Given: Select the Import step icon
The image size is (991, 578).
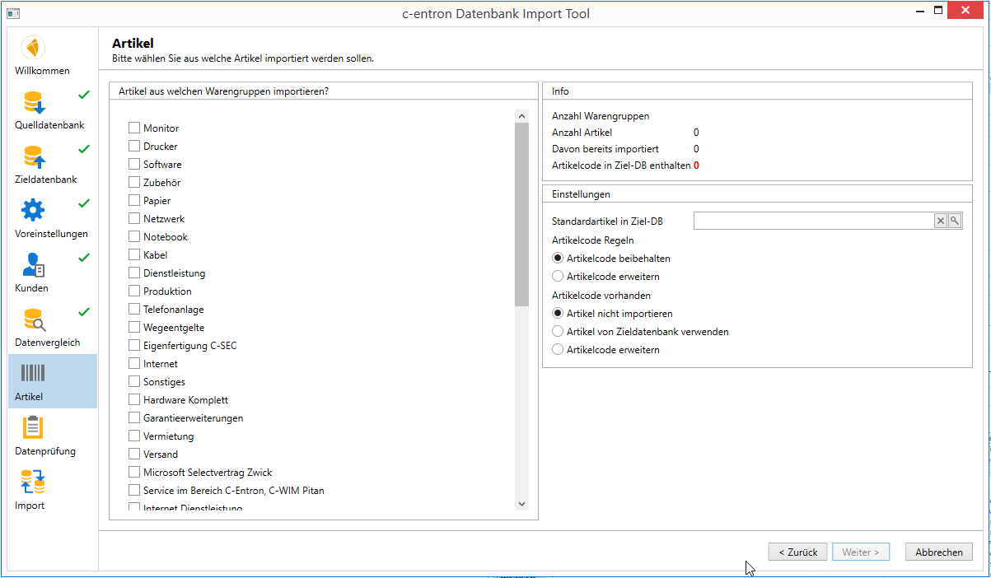Looking at the screenshot, I should [33, 482].
